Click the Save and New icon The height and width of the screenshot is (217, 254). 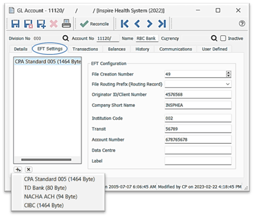(x=41, y=24)
